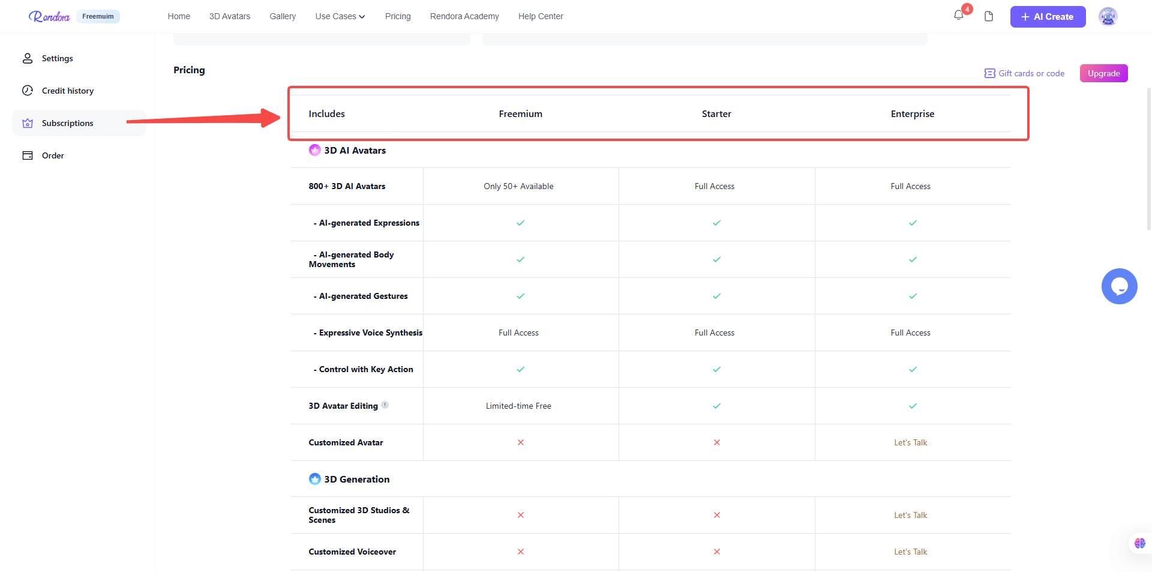
Task: Click Freemium Full Access for Expressive Voice Synthesis
Action: point(518,333)
